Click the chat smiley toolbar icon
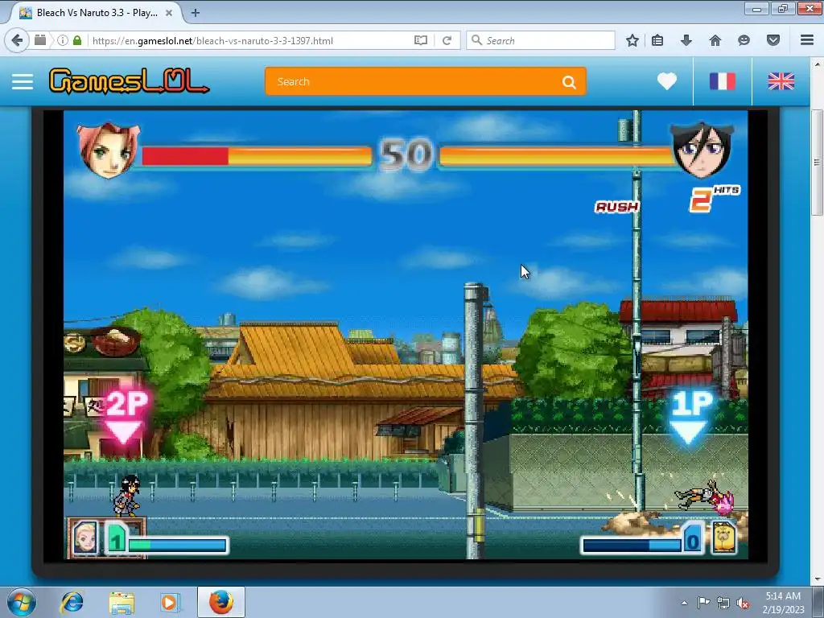The width and height of the screenshot is (824, 618). coord(744,40)
